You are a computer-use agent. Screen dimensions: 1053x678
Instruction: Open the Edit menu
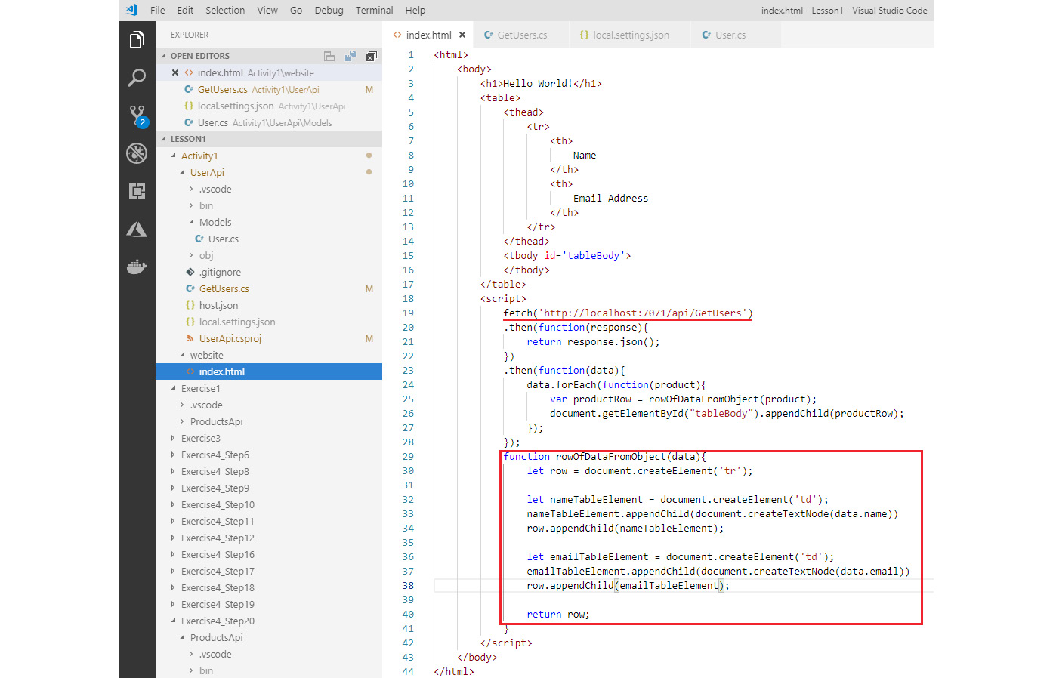point(185,10)
